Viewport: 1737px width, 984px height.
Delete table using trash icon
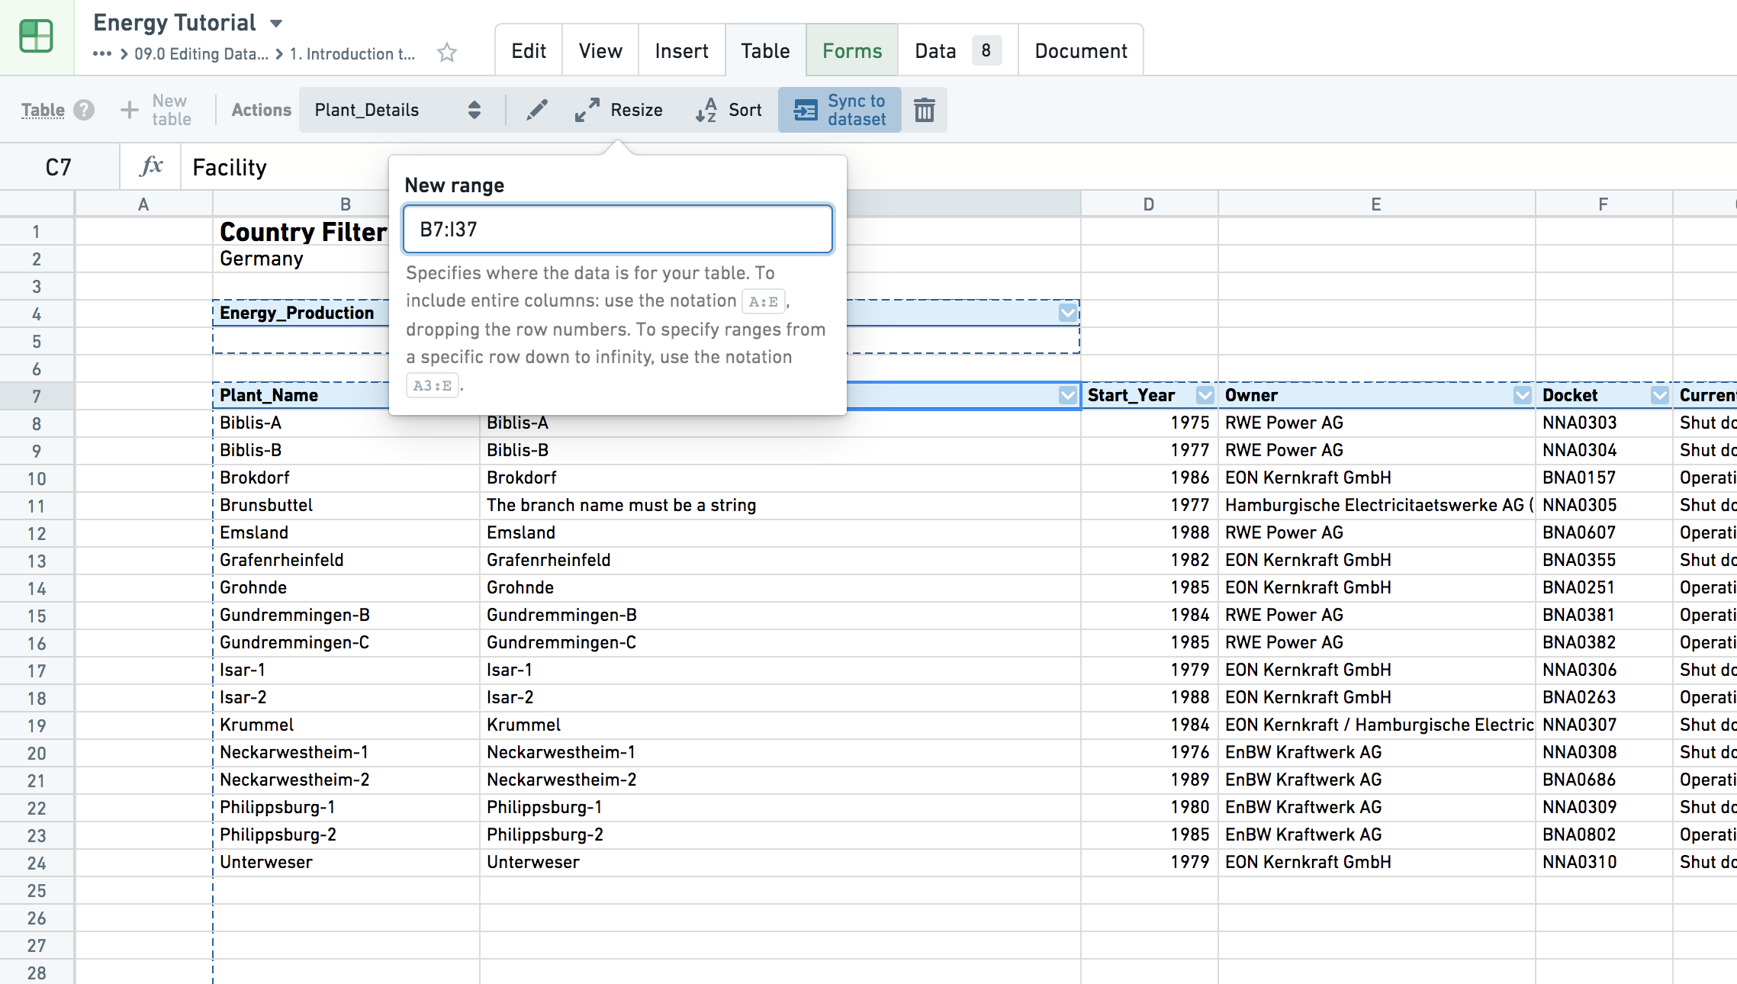coord(924,110)
